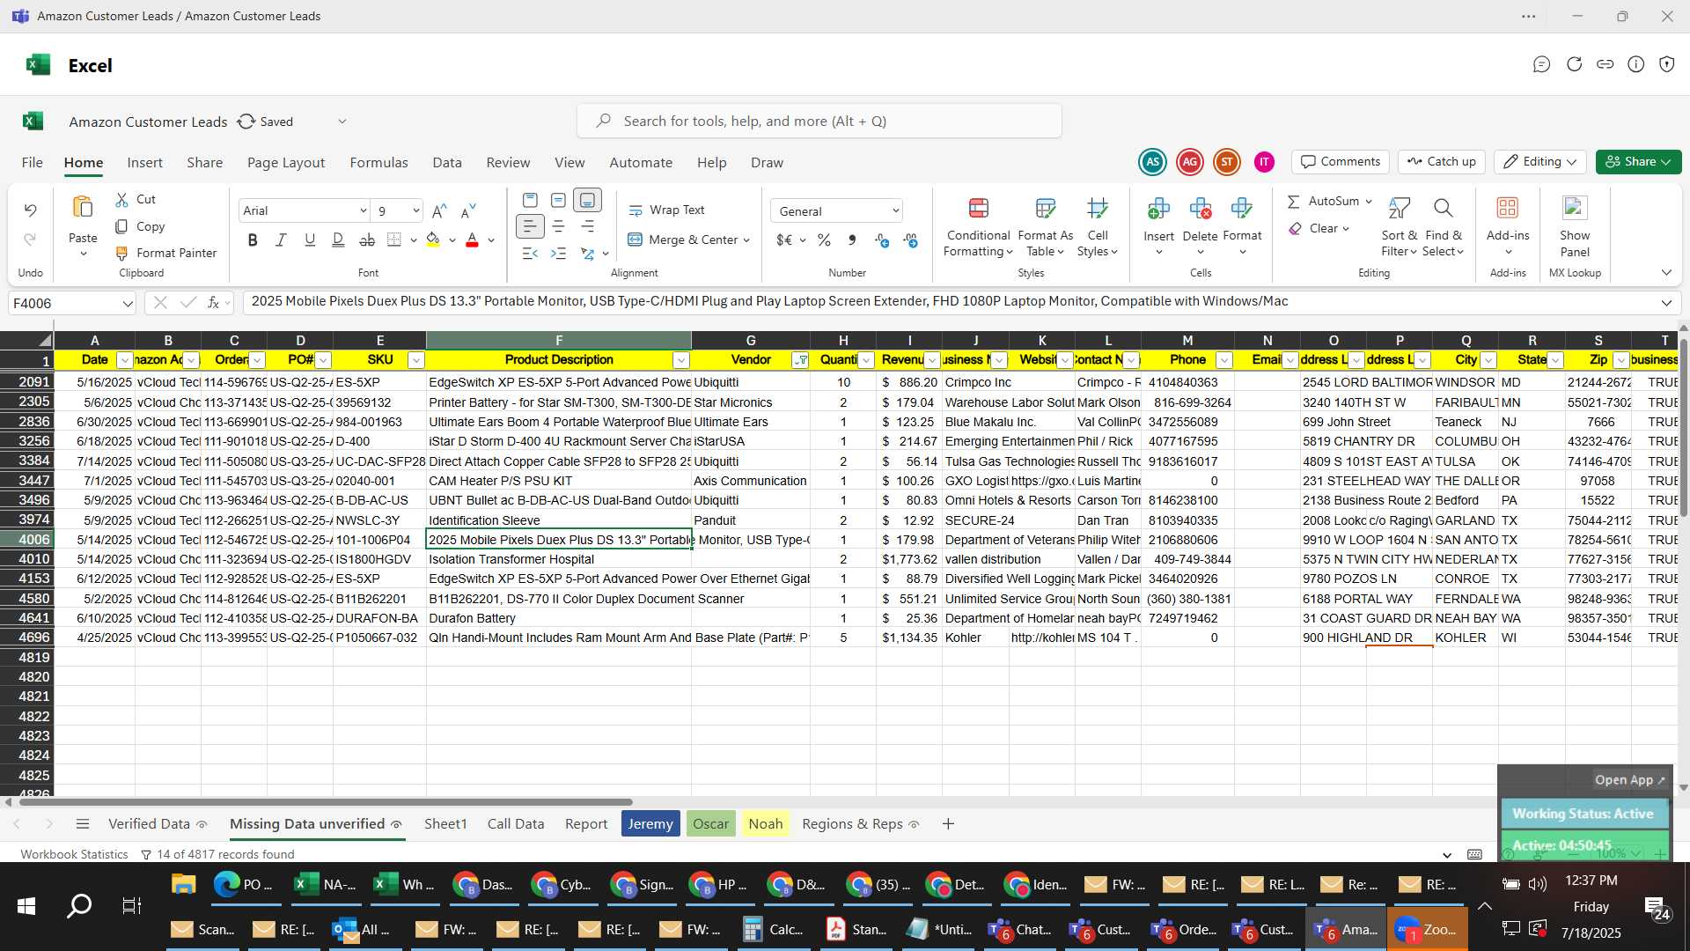The width and height of the screenshot is (1690, 951).
Task: Toggle Strikethrough formatting
Action: [367, 240]
